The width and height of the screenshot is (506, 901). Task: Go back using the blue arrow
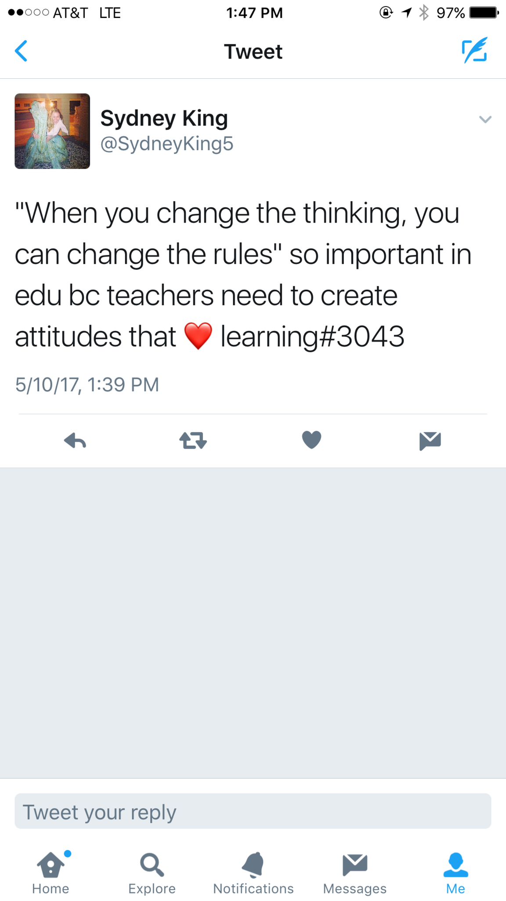pos(21,51)
